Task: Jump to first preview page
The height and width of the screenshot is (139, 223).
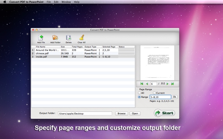Action: [x=142, y=84]
